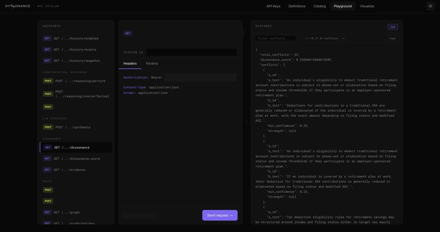
Task: Select the GET /.../dissonance endpoint
Action: (x=76, y=147)
